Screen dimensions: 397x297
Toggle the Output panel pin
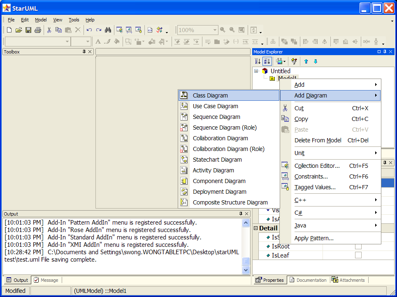pyautogui.click(x=241, y=213)
